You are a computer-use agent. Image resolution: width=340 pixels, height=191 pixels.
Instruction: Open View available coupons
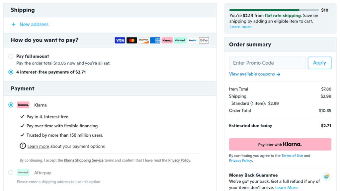pyautogui.click(x=254, y=74)
